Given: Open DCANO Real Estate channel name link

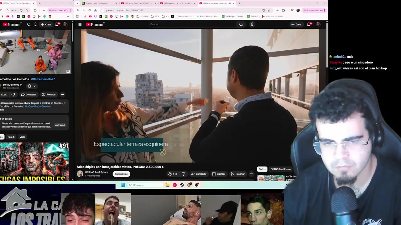Looking at the screenshot, I should pyautogui.click(x=96, y=172).
